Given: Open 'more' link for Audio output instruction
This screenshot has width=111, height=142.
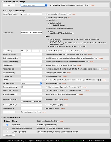Looking at the screenshot, I should [x=93, y=5].
